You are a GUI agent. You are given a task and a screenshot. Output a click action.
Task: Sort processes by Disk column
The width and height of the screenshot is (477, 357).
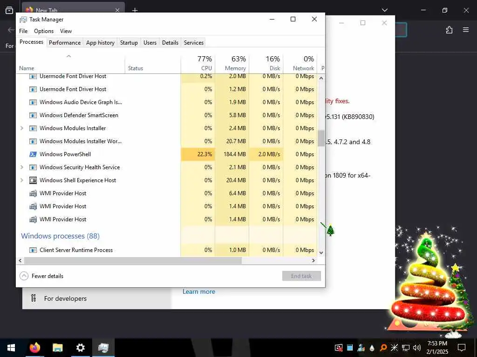pyautogui.click(x=266, y=63)
